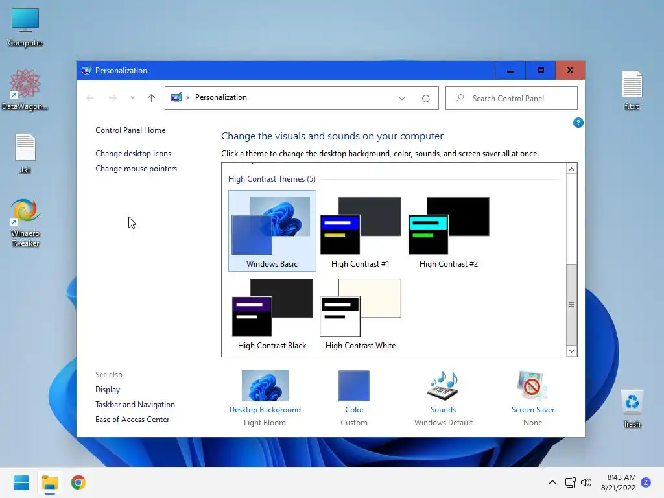Launch Google Chrome from the taskbar

tap(78, 482)
